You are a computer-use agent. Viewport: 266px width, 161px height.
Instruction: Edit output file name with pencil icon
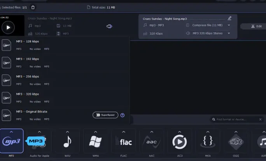point(229,18)
